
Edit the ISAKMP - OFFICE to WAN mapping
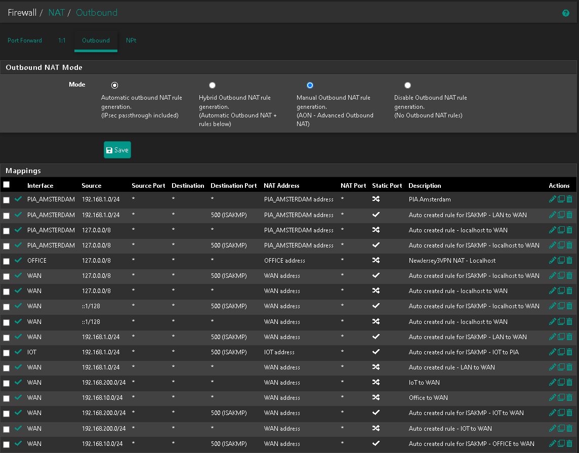click(x=552, y=444)
